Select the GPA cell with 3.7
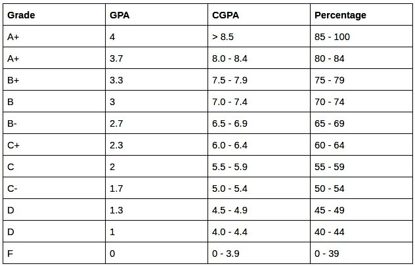Screen dimensions: 415x266 click(157, 58)
